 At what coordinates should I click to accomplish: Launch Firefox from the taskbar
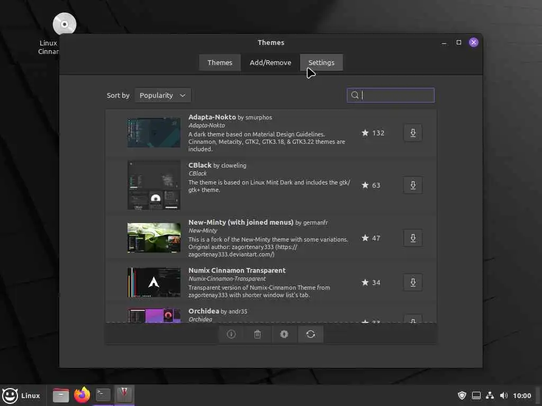pos(82,395)
